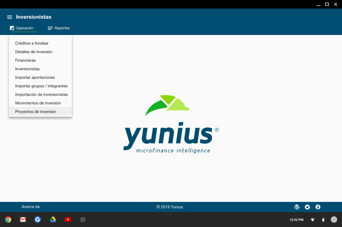The image size is (342, 227).
Task: Open Google Drive from the shelf
Action: tap(53, 220)
